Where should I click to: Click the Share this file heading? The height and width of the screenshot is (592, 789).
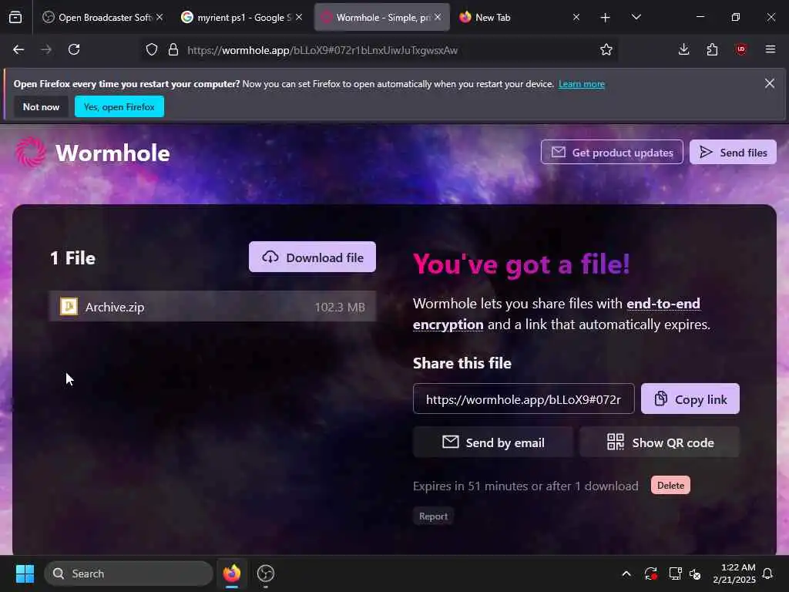462,363
